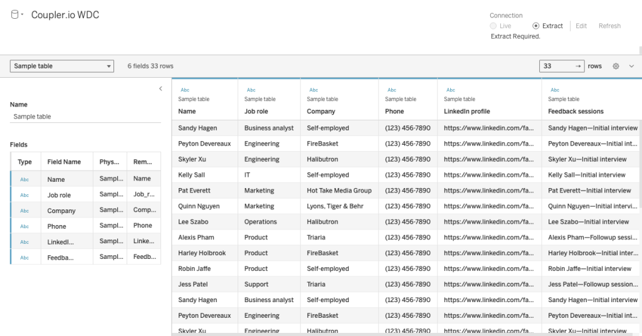
Task: Click the Comp... remote name cell
Action: click(x=145, y=209)
